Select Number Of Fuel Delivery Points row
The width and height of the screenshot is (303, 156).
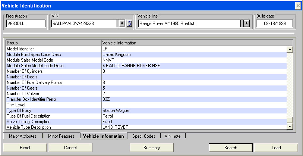click(x=146, y=82)
